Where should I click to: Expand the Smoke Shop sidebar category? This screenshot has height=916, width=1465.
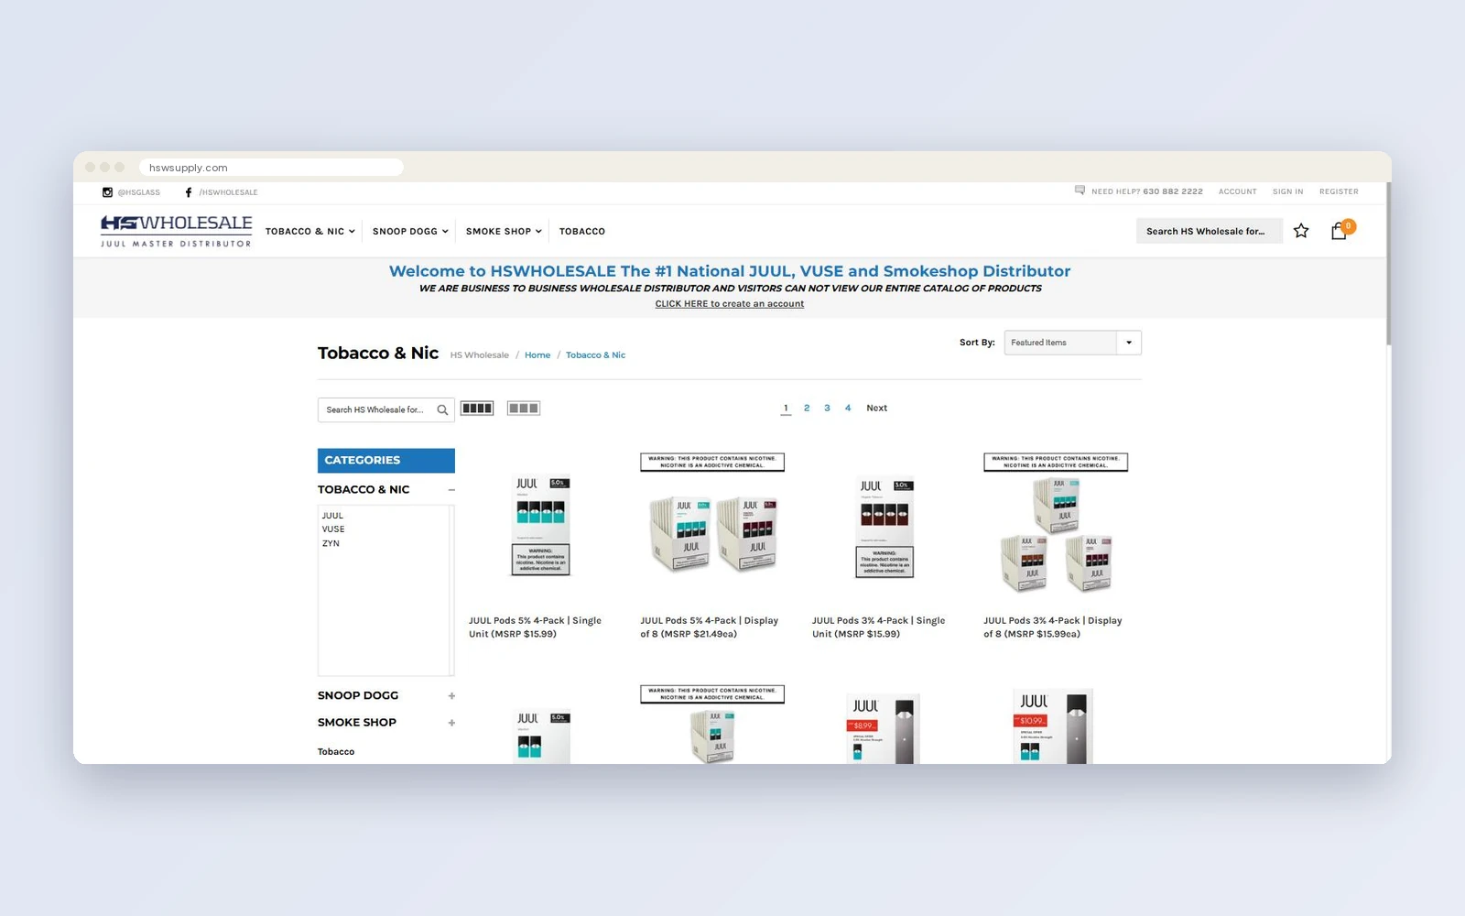451,723
